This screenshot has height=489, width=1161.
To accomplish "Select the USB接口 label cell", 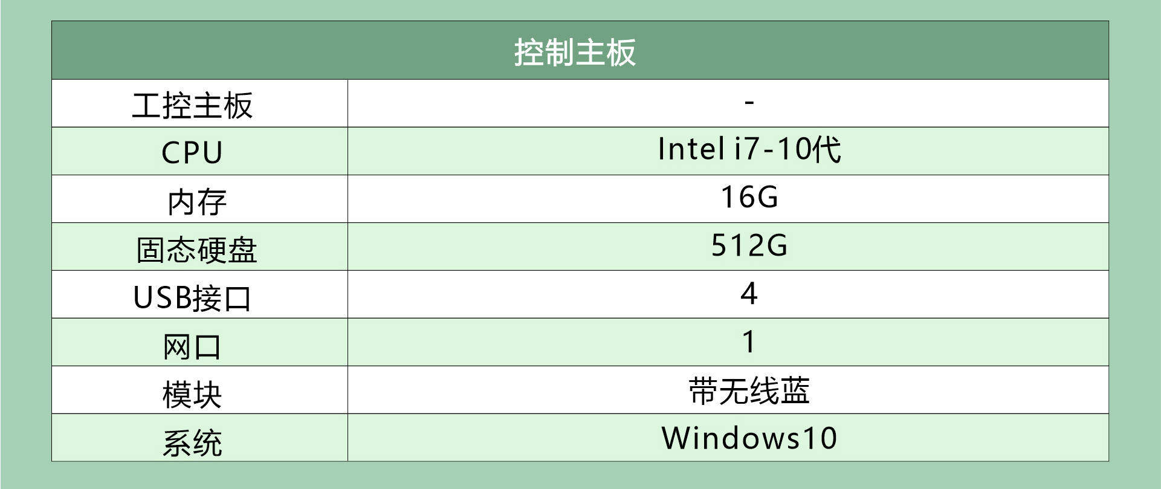I will pos(192,297).
